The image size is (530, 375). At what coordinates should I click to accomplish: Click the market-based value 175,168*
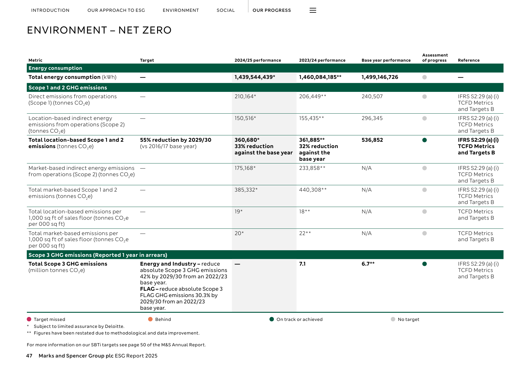point(245,168)
